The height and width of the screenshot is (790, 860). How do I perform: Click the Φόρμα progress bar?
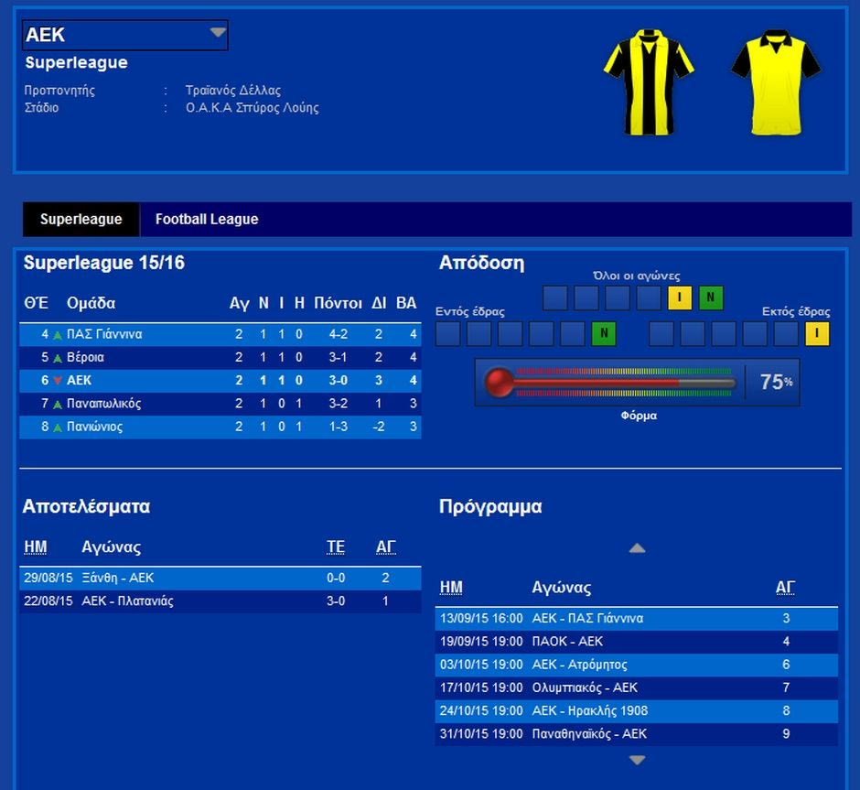point(622,382)
